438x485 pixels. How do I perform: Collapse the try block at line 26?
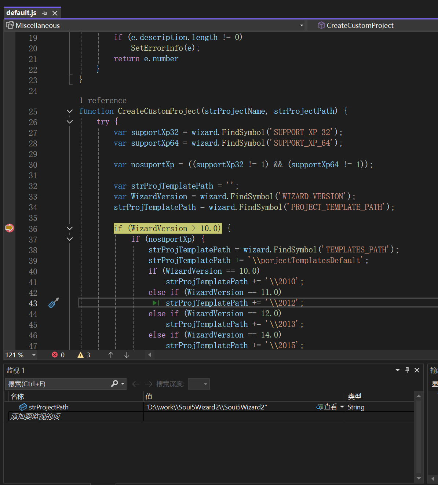point(70,122)
